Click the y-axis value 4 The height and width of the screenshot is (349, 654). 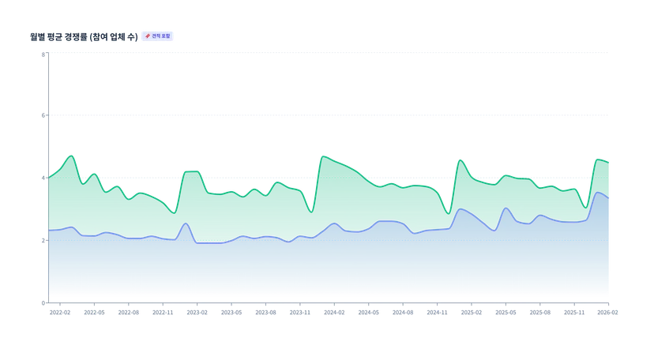43,178
